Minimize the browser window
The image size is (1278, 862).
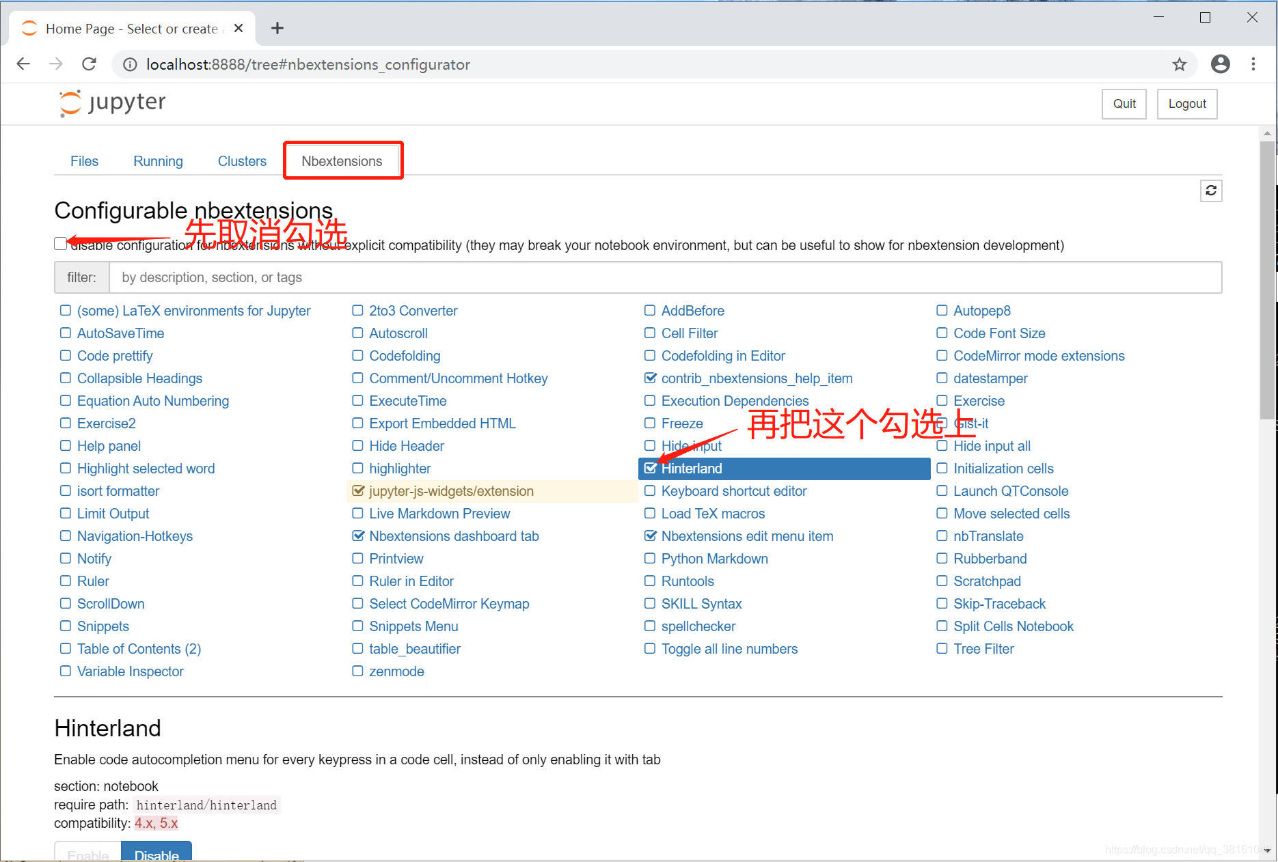[1158, 17]
